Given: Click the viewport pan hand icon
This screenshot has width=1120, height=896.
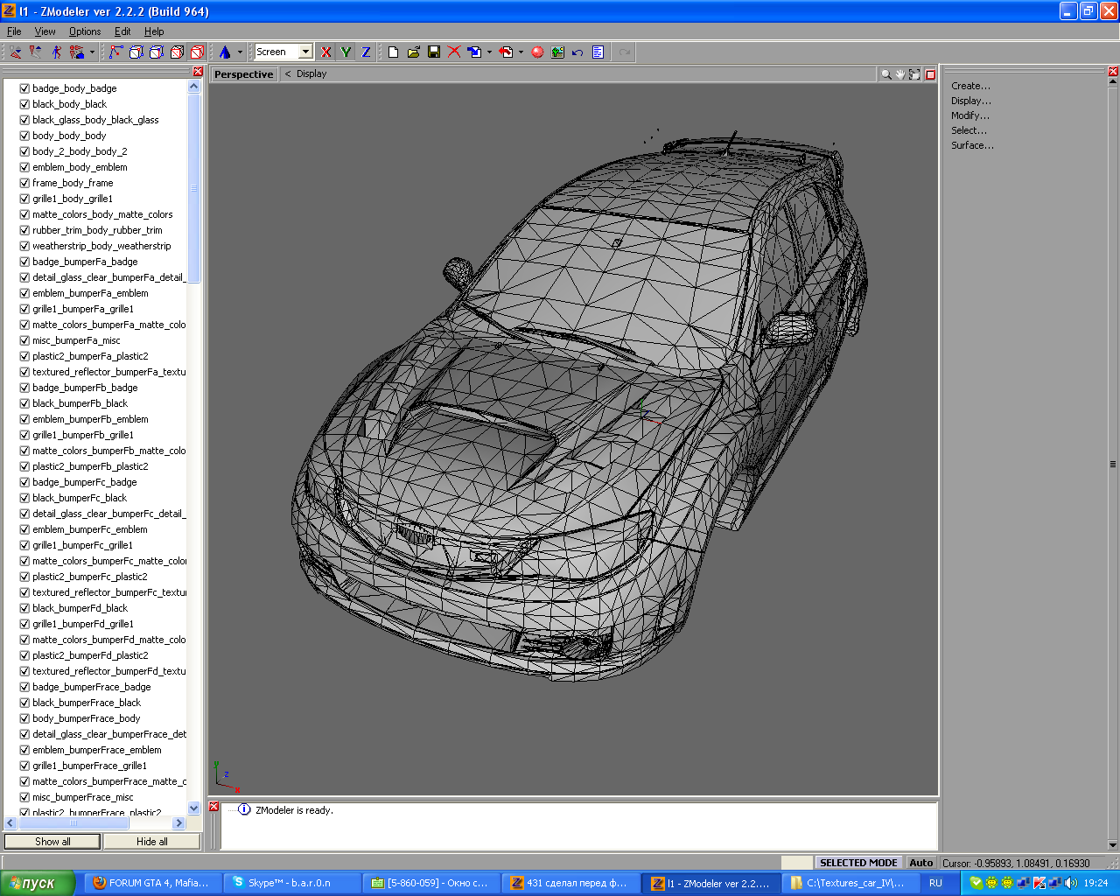Looking at the screenshot, I should pyautogui.click(x=899, y=74).
